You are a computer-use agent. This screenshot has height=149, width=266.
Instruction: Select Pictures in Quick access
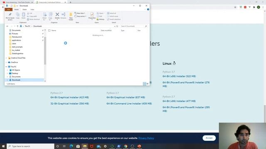pyautogui.click(x=15, y=34)
